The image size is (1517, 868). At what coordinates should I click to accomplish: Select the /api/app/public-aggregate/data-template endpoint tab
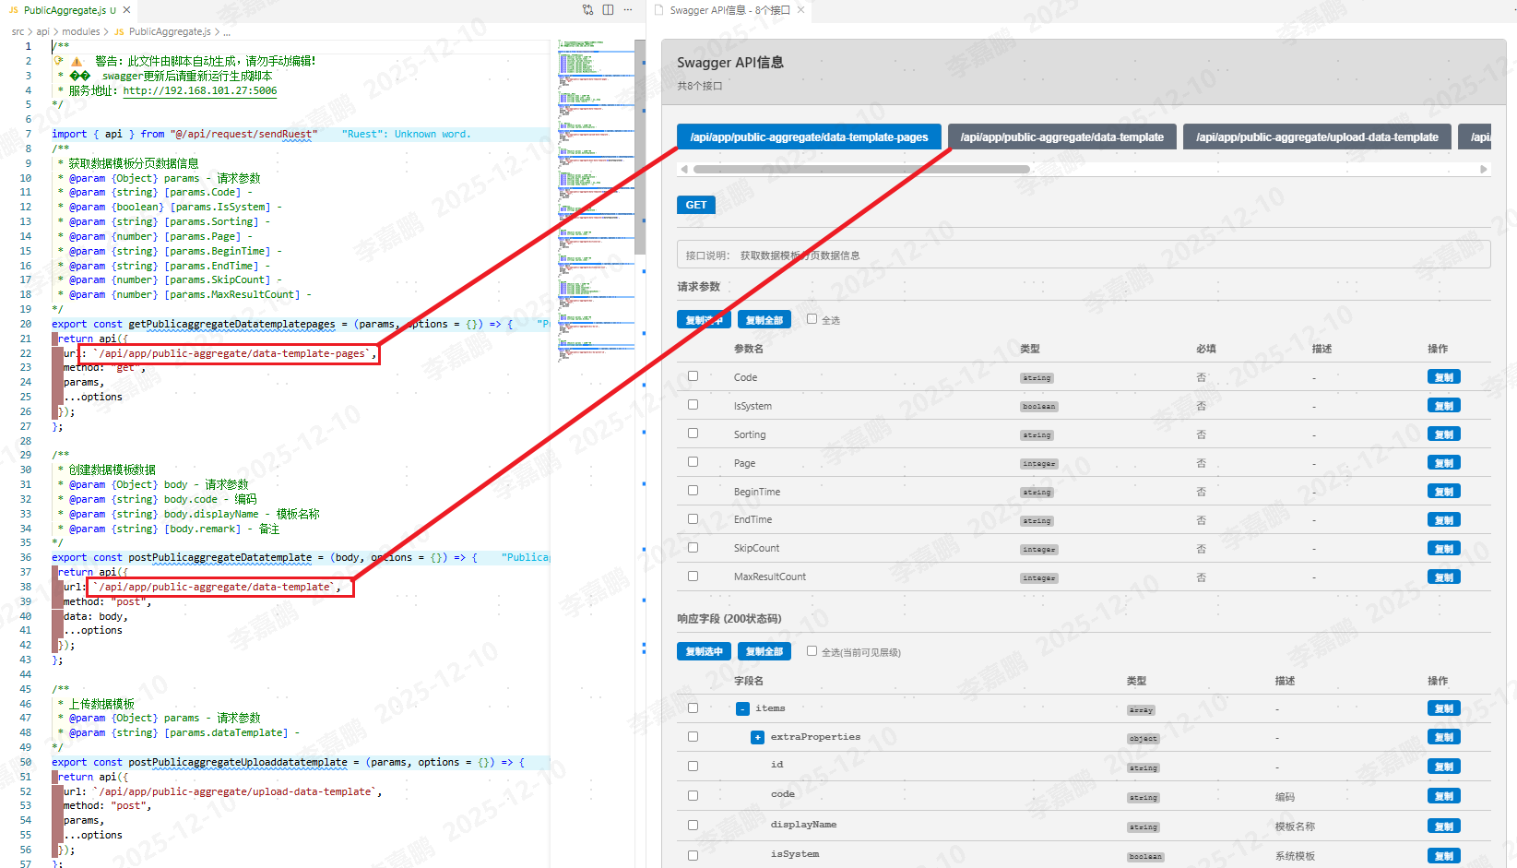[1062, 137]
